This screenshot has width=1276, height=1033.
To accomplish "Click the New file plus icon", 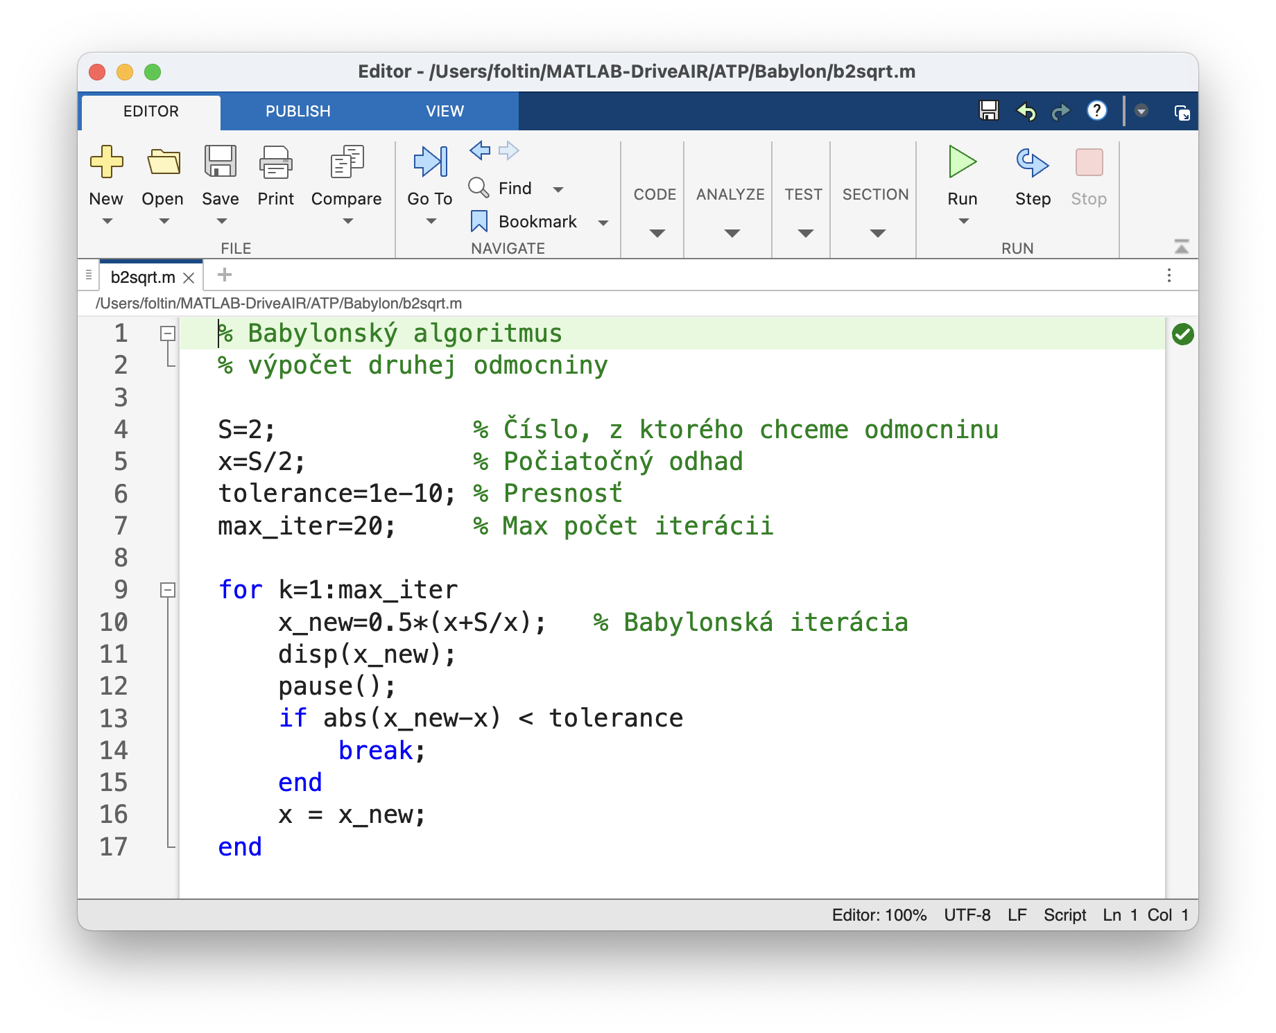I will click(x=107, y=162).
